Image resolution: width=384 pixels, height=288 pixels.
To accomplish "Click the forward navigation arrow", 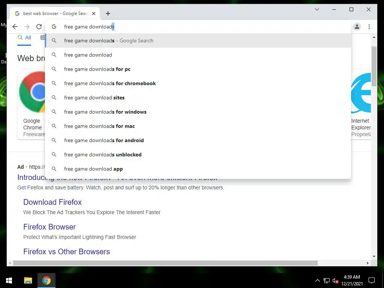I will coord(27,27).
